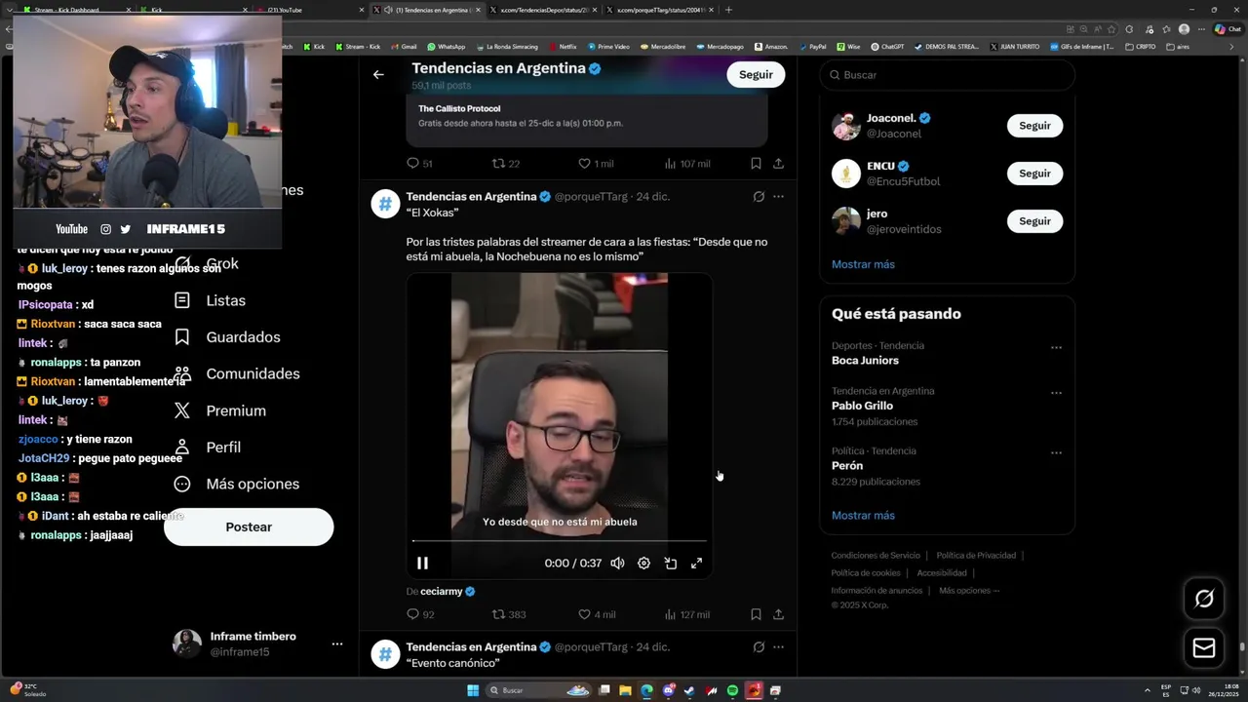Open ChatGPT bookmark
The height and width of the screenshot is (702, 1248).
[x=886, y=46]
